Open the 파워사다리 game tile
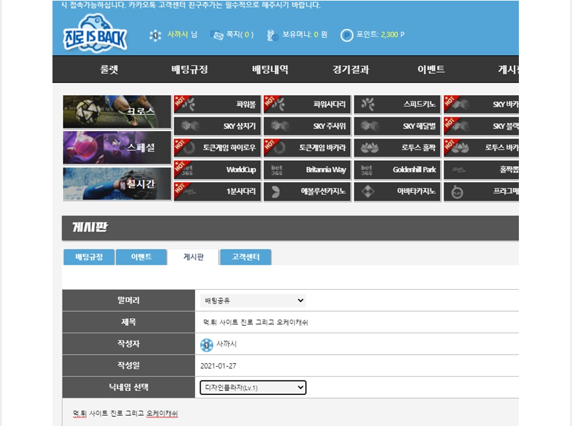The width and height of the screenshot is (572, 426). (307, 104)
